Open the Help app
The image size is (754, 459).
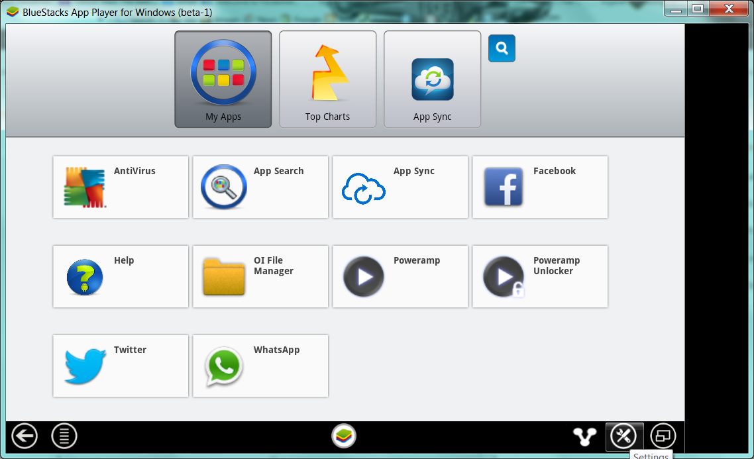point(121,276)
